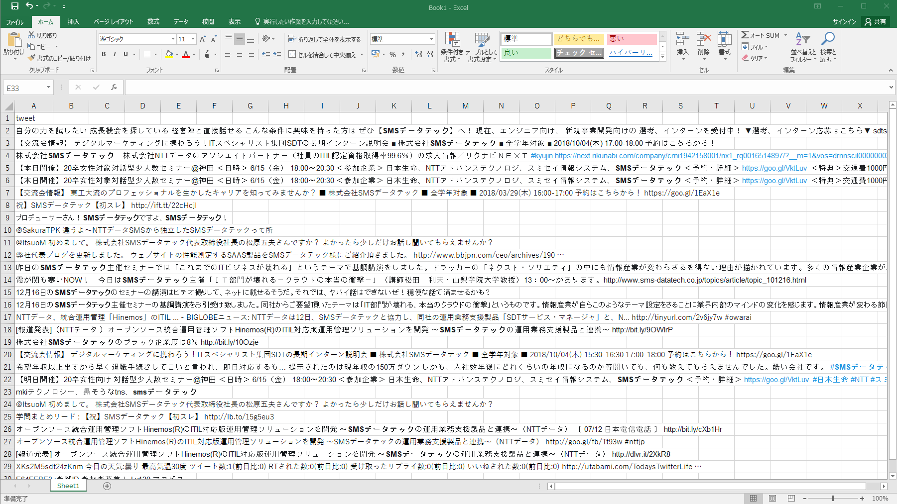
Task: Click the zoom slider handle
Action: [833, 498]
